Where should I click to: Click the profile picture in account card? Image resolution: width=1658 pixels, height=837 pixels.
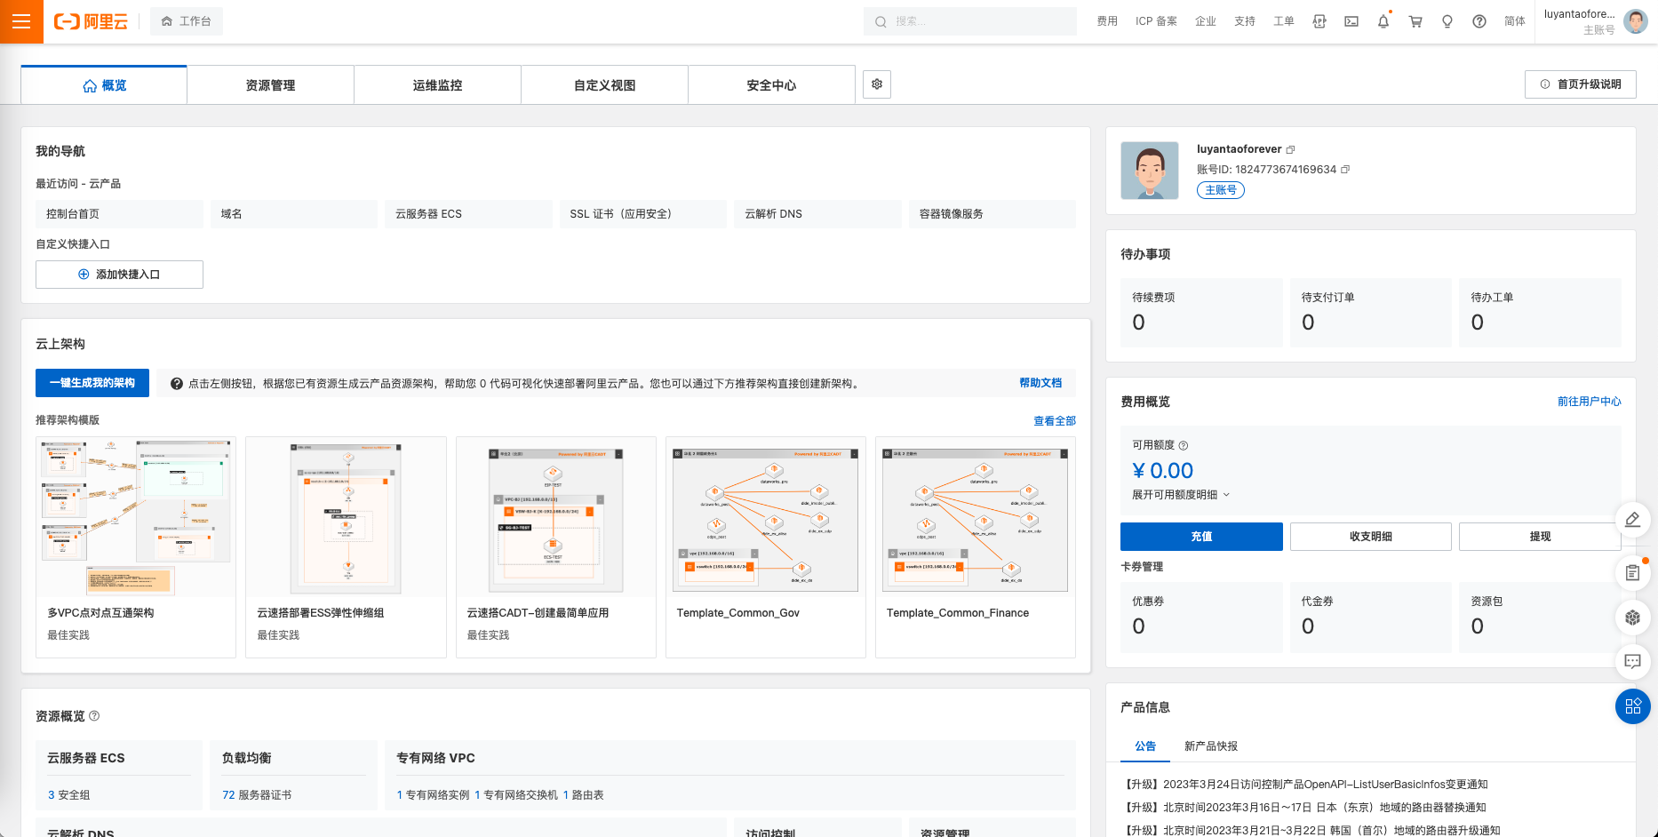point(1150,170)
